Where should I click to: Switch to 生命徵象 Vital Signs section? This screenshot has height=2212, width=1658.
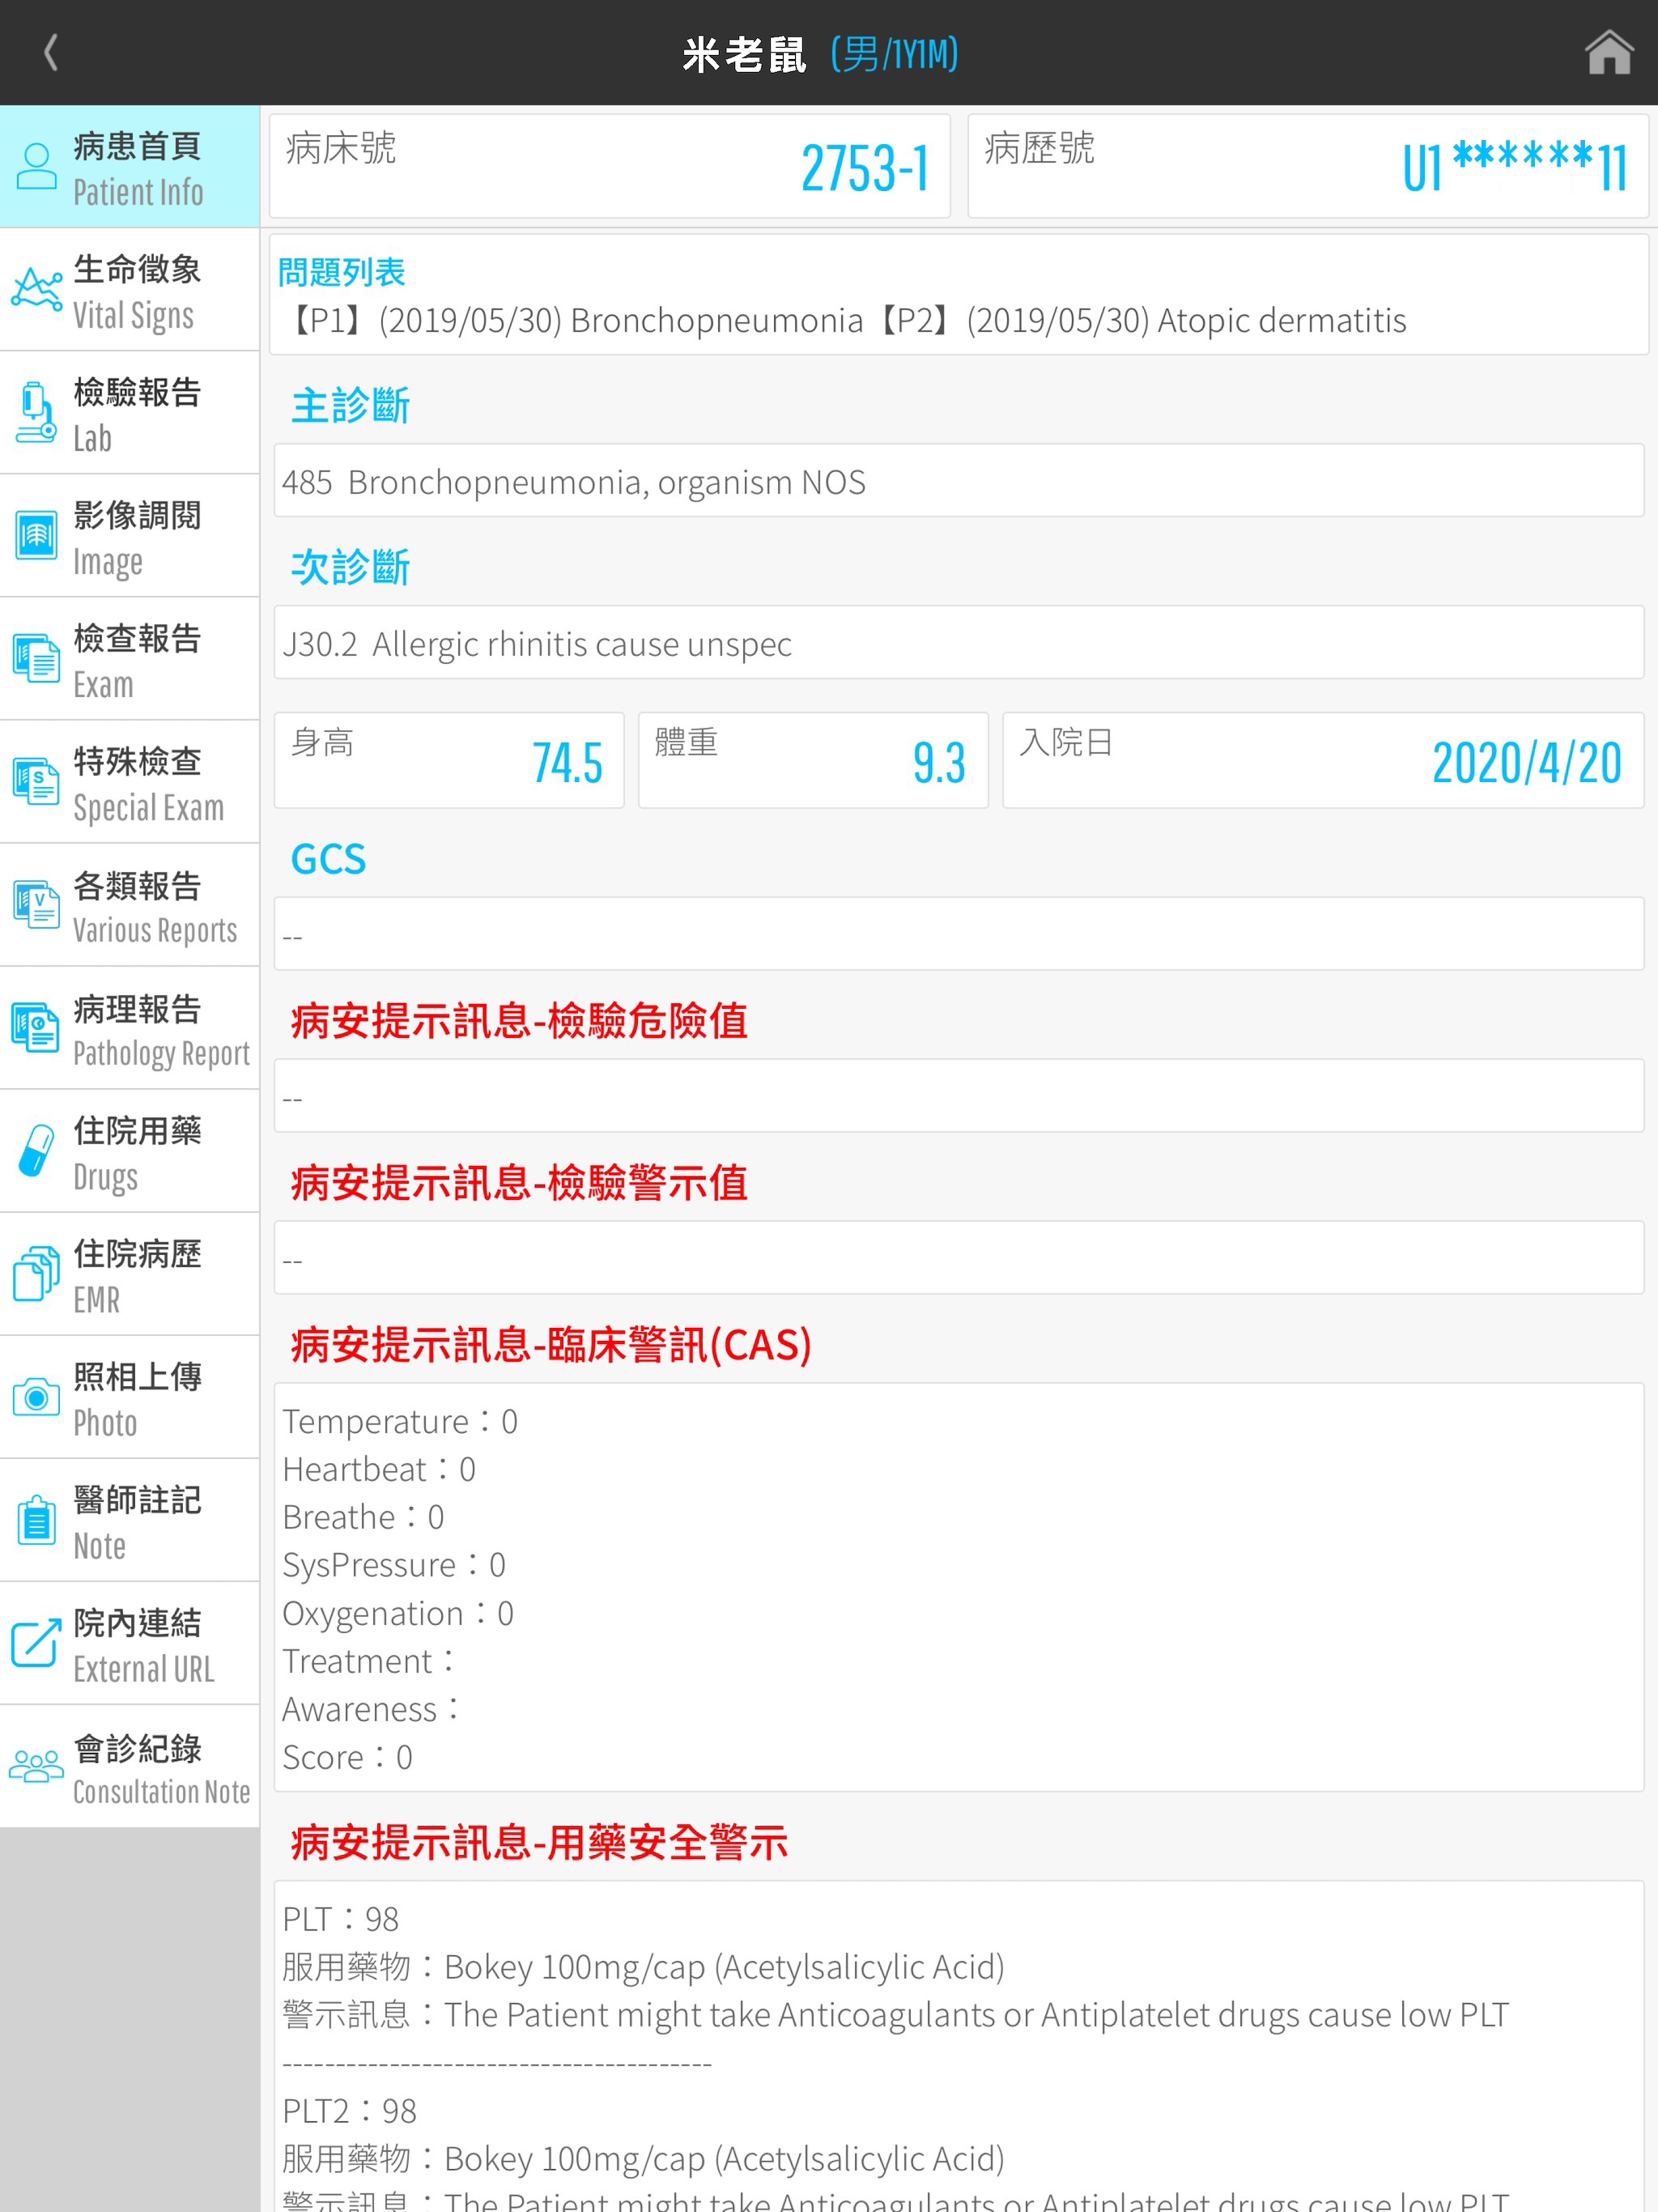(x=130, y=290)
